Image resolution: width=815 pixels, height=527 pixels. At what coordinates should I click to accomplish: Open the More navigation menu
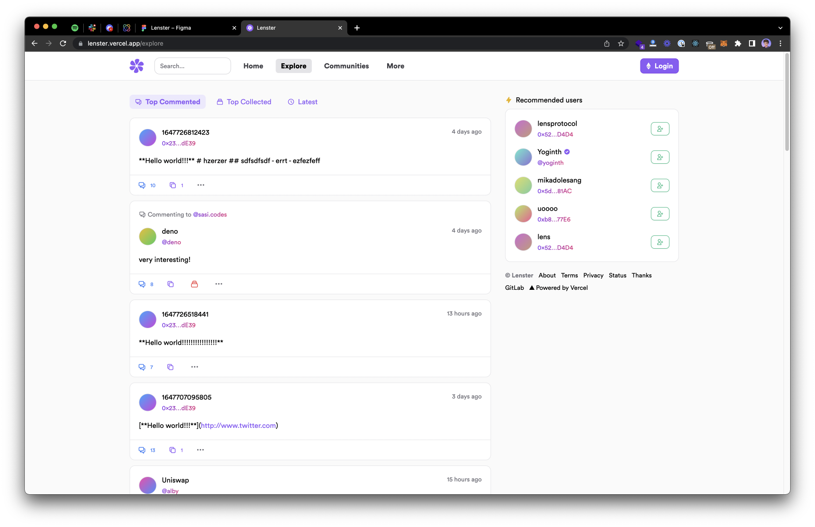click(396, 66)
